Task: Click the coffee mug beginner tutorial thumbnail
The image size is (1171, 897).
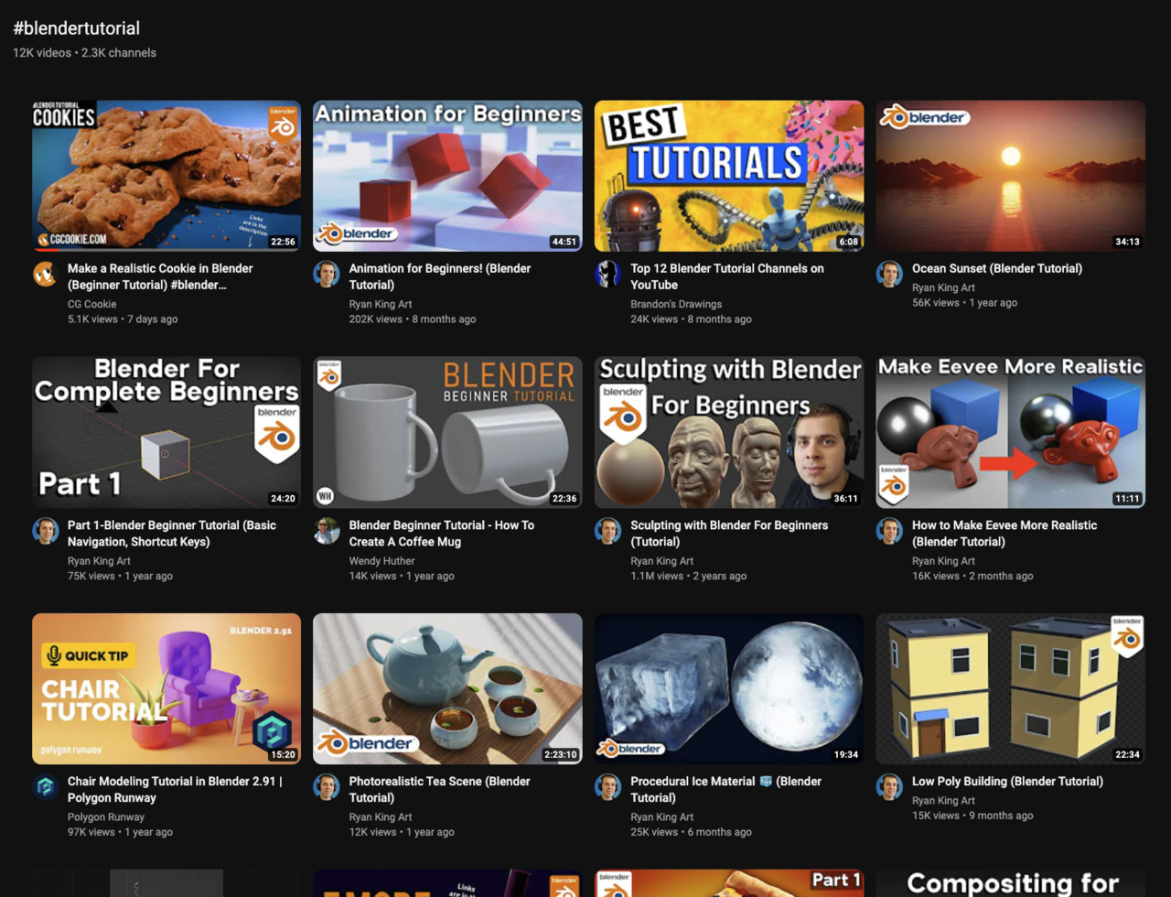Action: [447, 432]
